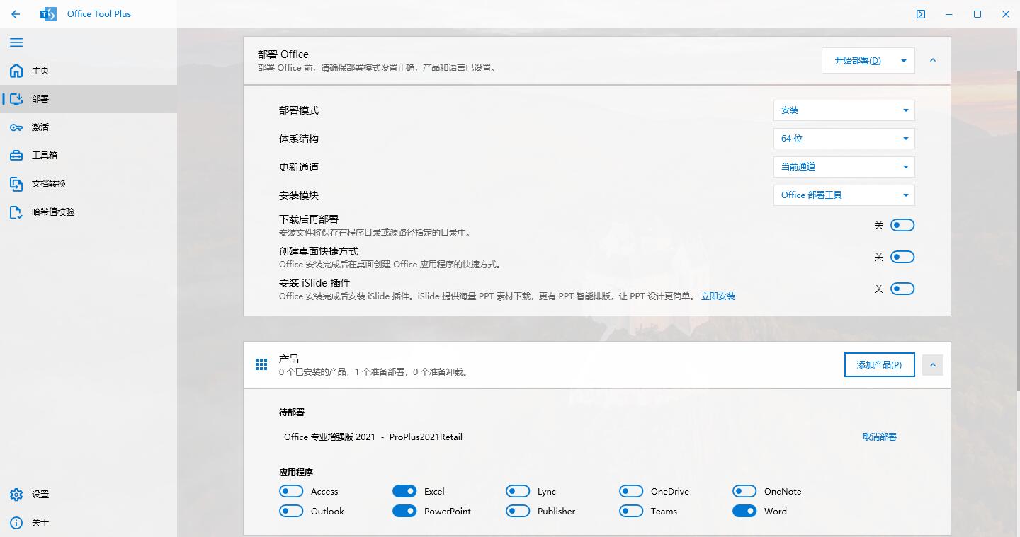This screenshot has width=1020, height=537.
Task: Enable 创建桌面快捷方式 switch
Action: 902,257
